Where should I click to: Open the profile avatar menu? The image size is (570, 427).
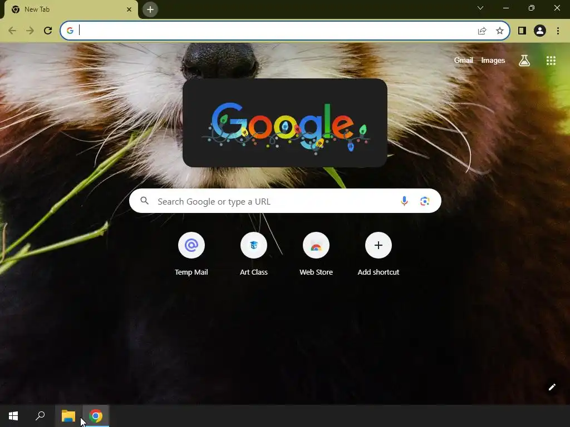click(x=540, y=31)
